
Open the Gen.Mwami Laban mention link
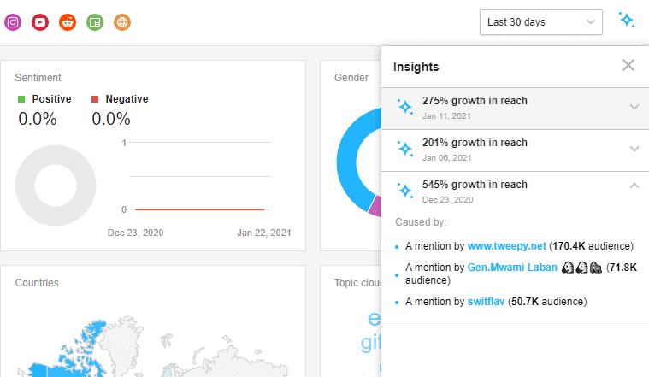coord(512,268)
